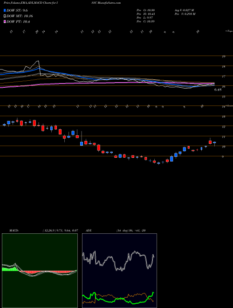Click the 'Pre C: 10.39' close value
Viewport: 233px width, 308px height.
click(145, 21)
